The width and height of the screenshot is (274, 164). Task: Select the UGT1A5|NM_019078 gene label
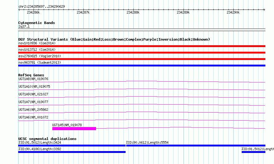67,125
